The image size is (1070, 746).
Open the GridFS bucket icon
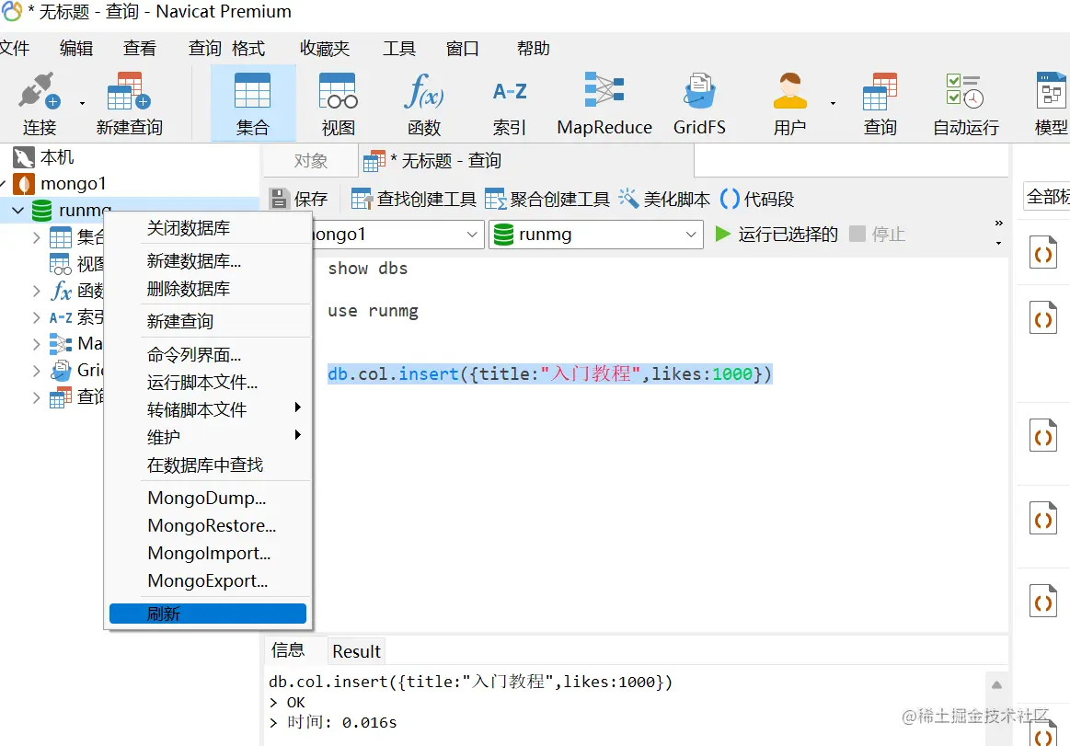coord(699,103)
